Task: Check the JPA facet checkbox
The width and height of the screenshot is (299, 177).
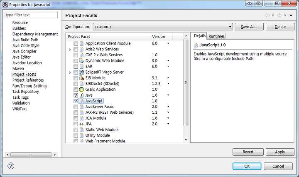Action: click(76, 124)
